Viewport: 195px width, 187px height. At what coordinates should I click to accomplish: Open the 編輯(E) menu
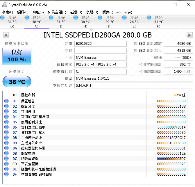(x=23, y=12)
